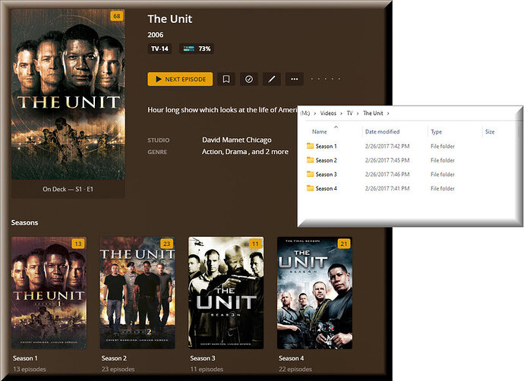Select the Season 4 folder icon in Explorer
Viewport: 524px width, 381px height.
pos(310,188)
